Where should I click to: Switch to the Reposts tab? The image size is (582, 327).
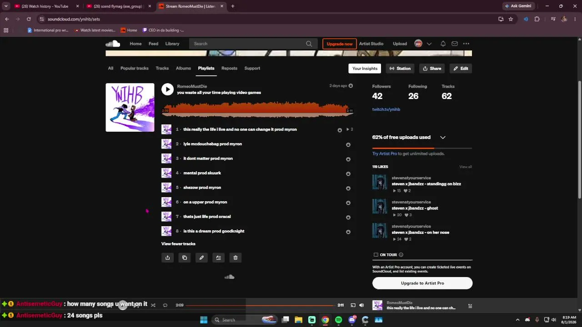coord(229,68)
